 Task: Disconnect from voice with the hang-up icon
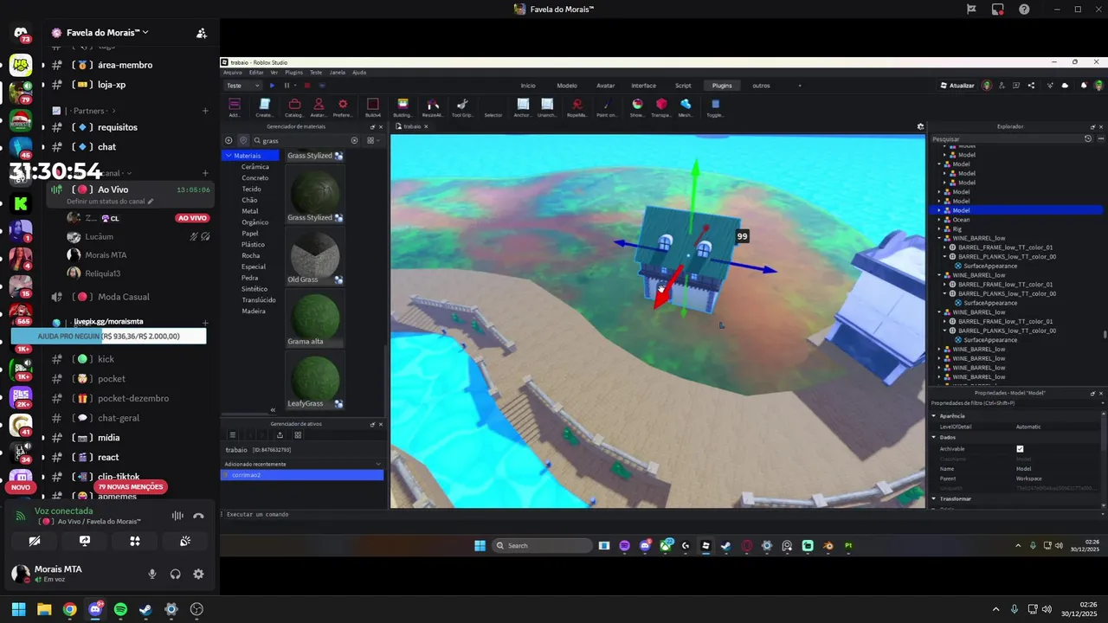point(198,516)
